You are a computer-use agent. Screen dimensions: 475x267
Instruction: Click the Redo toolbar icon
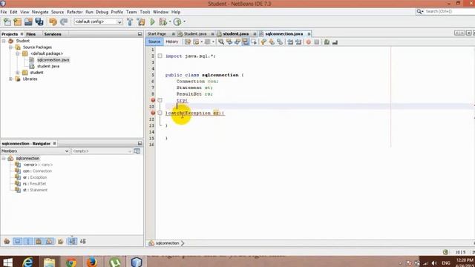(64, 22)
